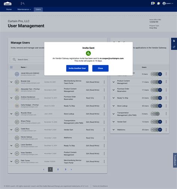Click Invite Another User button
The image size is (177, 189).
click(x=77, y=68)
